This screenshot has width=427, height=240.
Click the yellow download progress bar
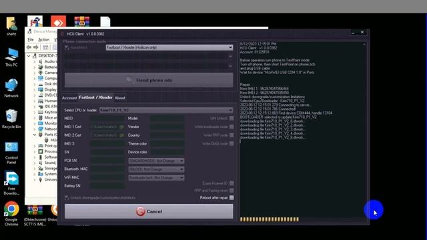[270, 219]
